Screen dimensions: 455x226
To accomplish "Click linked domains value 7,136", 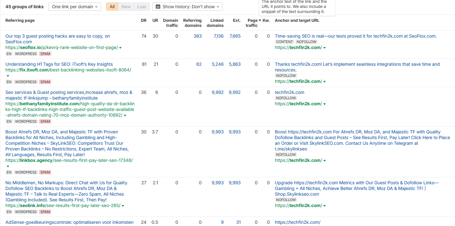I will tap(218, 36).
